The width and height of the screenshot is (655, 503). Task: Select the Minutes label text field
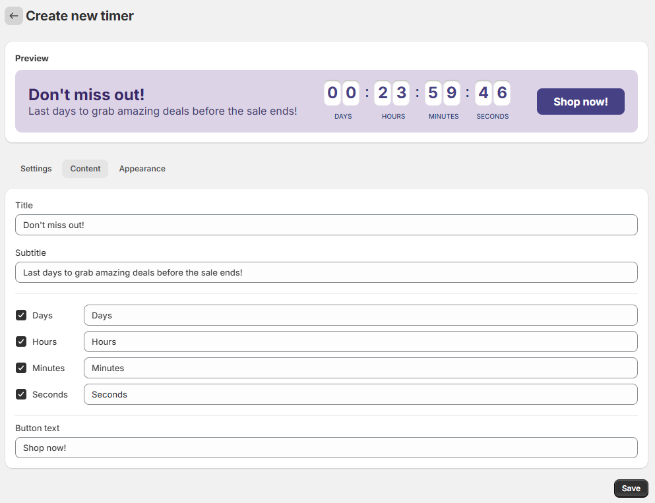click(360, 368)
